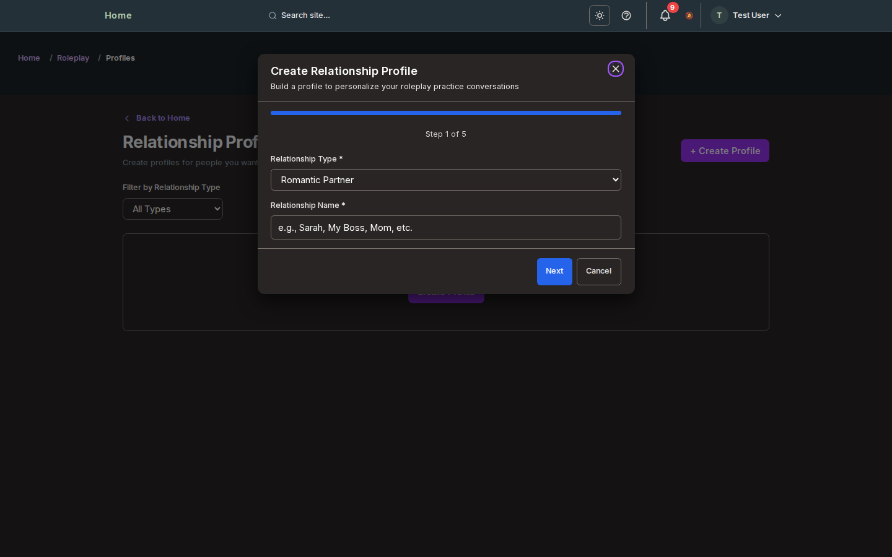The height and width of the screenshot is (557, 892).
Task: Expand the Test User account menu chevron
Action: tap(778, 16)
